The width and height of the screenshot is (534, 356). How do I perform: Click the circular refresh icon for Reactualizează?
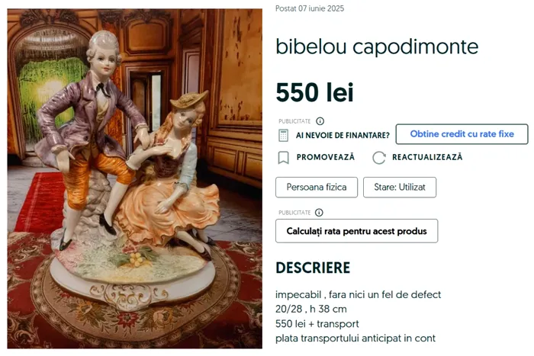[x=378, y=158]
